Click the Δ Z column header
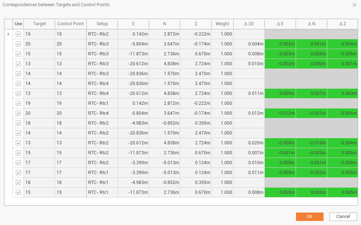 coord(342,24)
